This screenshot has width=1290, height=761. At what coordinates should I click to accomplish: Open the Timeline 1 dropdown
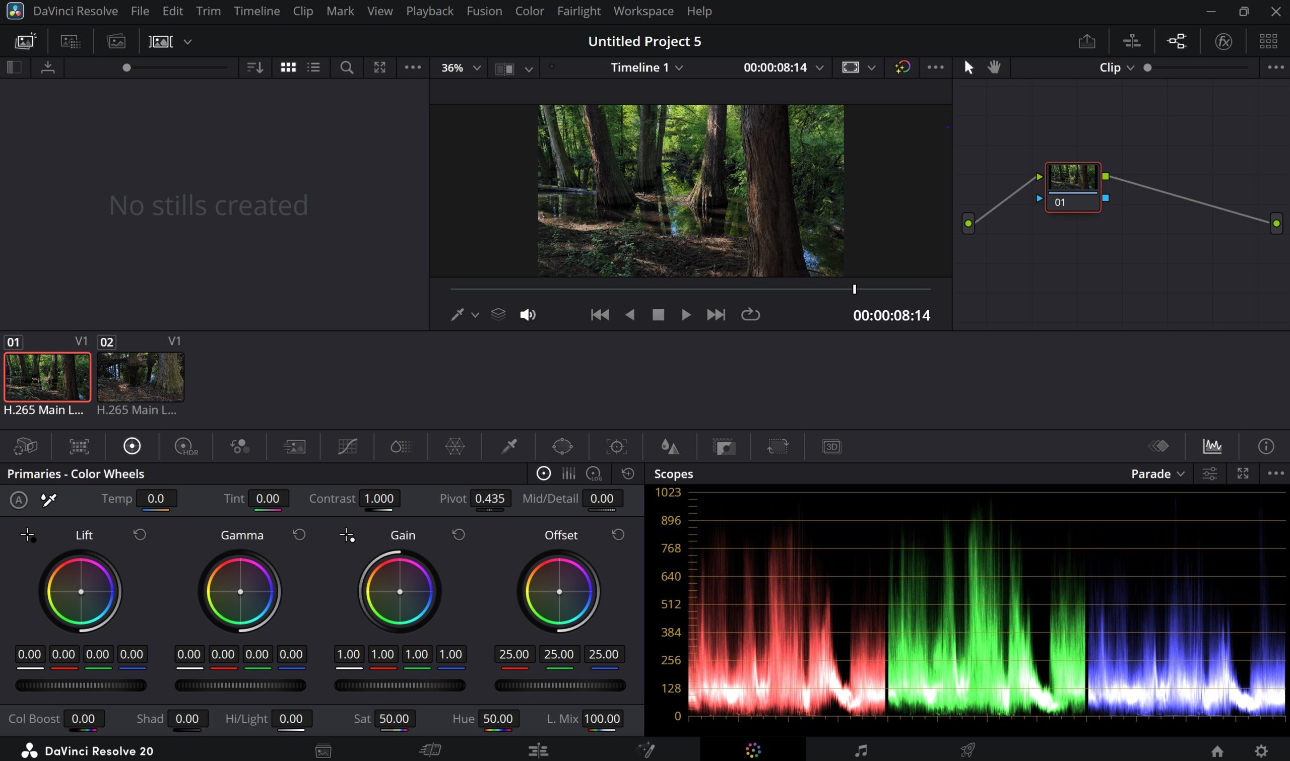click(647, 67)
